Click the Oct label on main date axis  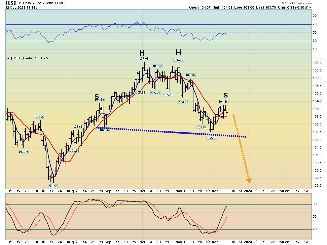(x=142, y=191)
